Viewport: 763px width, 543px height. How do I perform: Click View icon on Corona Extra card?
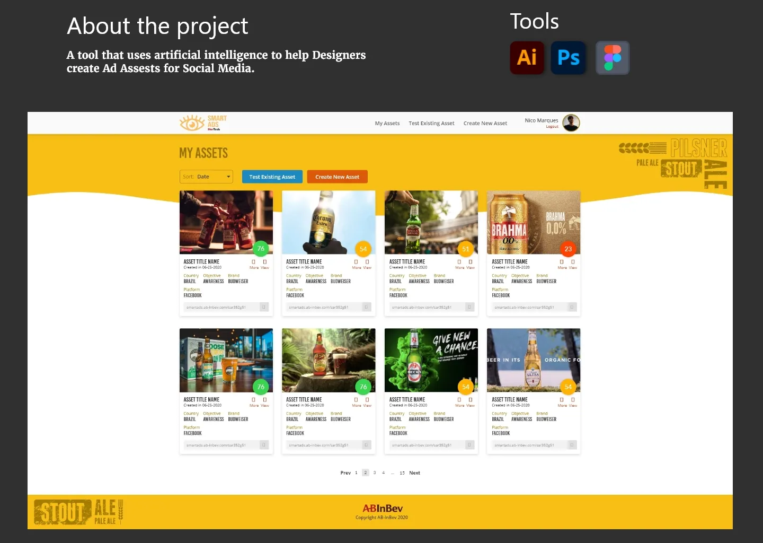[x=367, y=262]
